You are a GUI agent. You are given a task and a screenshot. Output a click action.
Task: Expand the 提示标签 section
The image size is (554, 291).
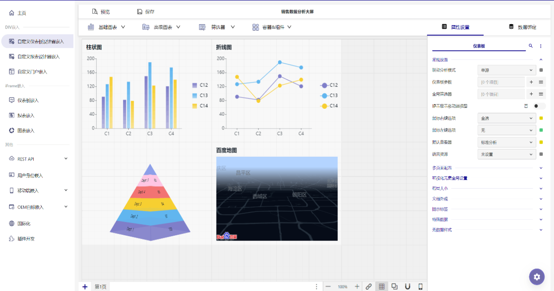pos(541,209)
